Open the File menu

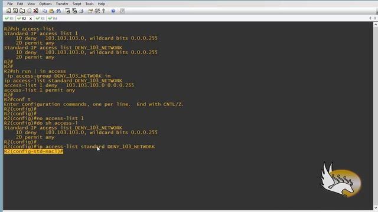click(x=10, y=4)
